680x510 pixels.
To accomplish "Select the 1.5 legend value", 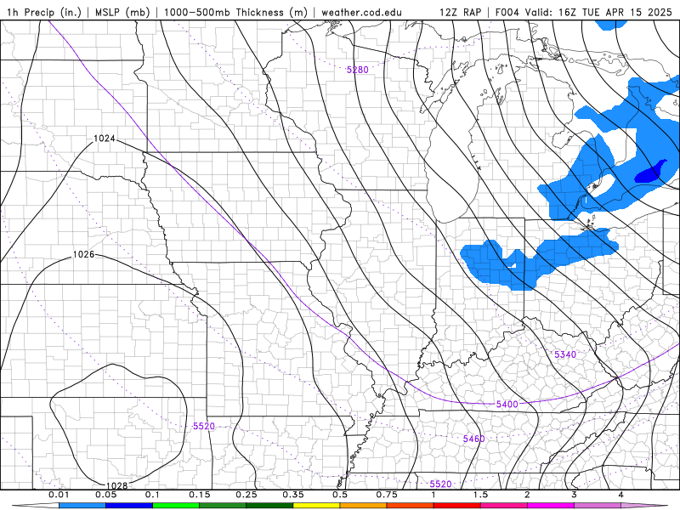I will click(480, 495).
